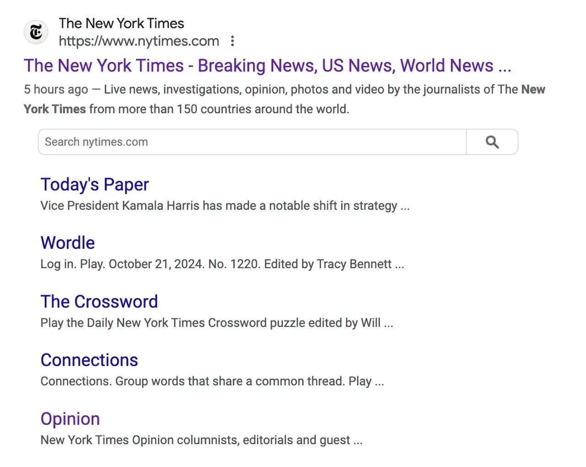Click the New York Times logo favicon

click(36, 33)
